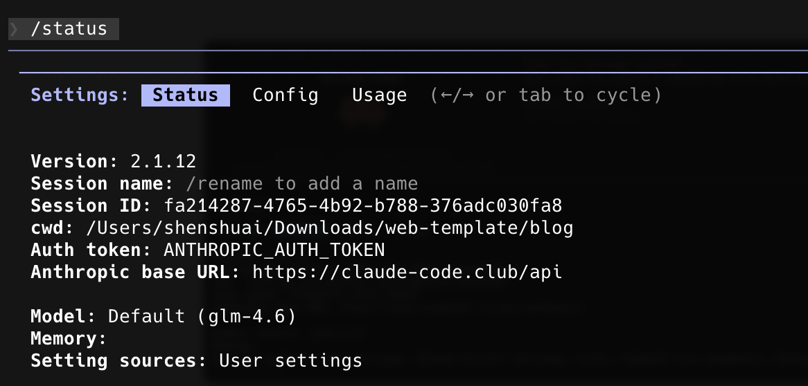
Task: Click the Session ID value
Action: click(362, 206)
